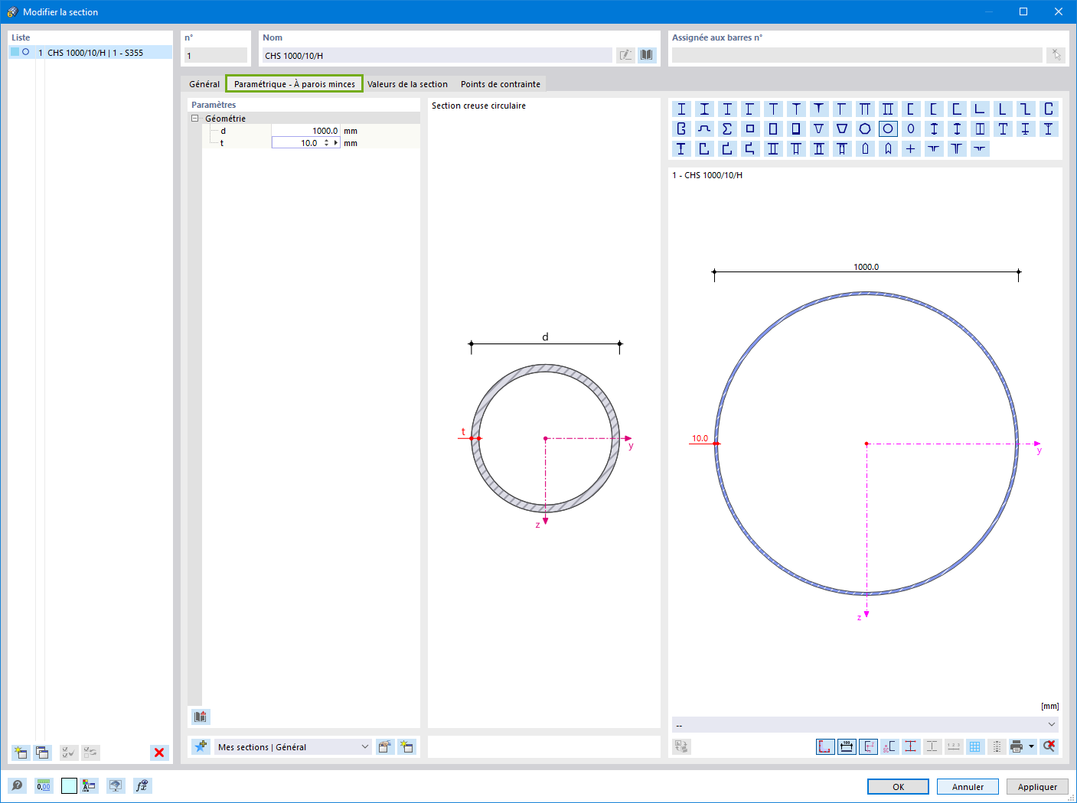Collapse the Géométrie parameter group
The image size is (1077, 803).
[194, 119]
